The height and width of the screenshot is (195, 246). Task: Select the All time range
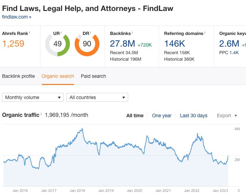(135, 115)
